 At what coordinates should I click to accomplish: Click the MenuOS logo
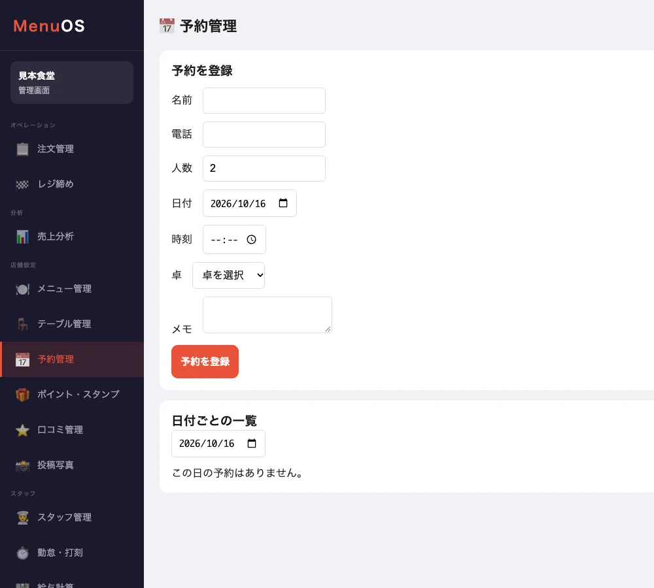click(x=49, y=26)
